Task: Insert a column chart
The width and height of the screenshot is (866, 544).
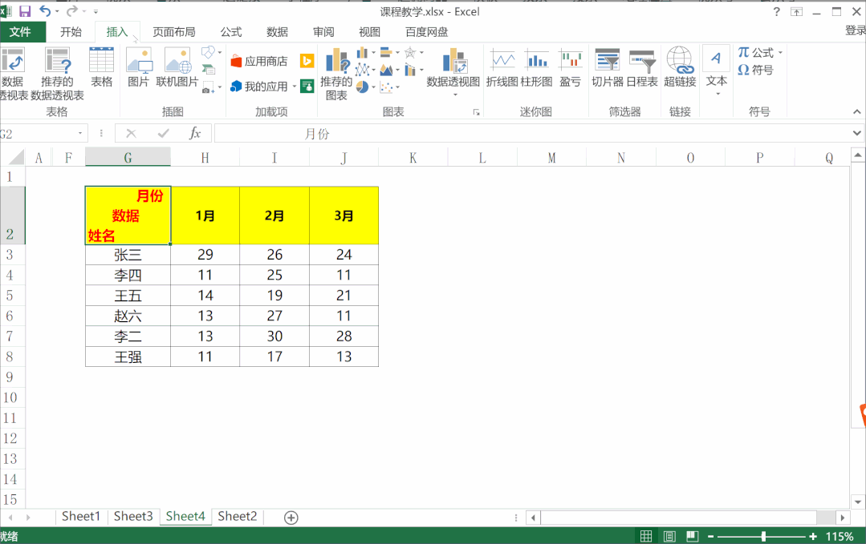Action: (x=362, y=53)
